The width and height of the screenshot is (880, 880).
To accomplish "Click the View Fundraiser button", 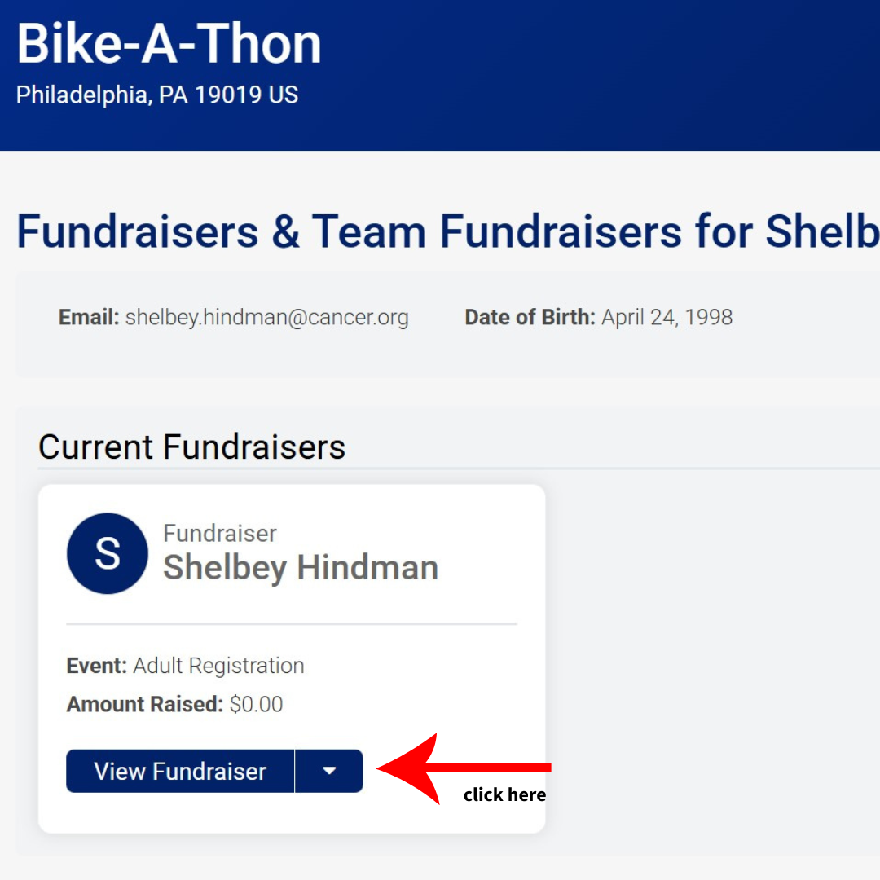I will 180,771.
